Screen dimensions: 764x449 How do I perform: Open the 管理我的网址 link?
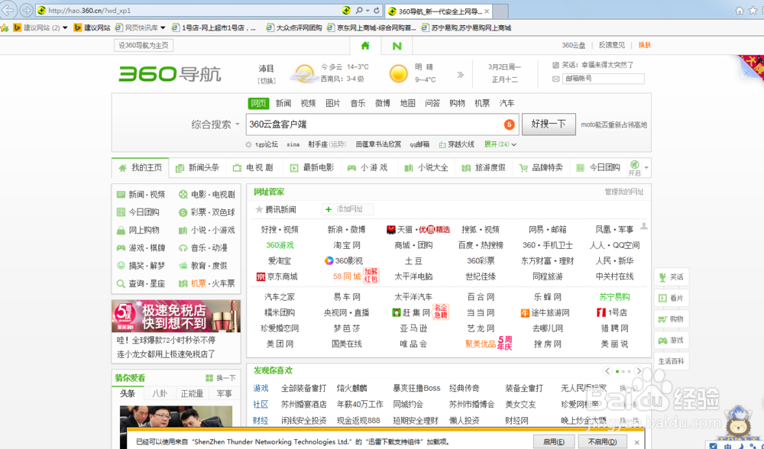(x=623, y=192)
